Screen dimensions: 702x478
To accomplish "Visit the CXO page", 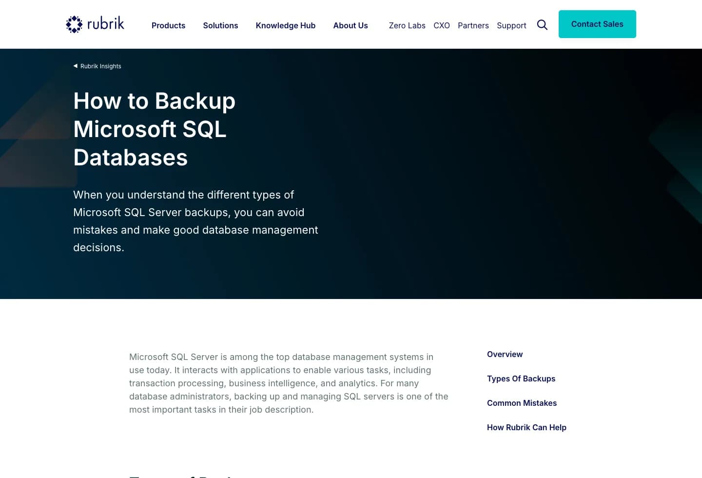I will pyautogui.click(x=442, y=25).
